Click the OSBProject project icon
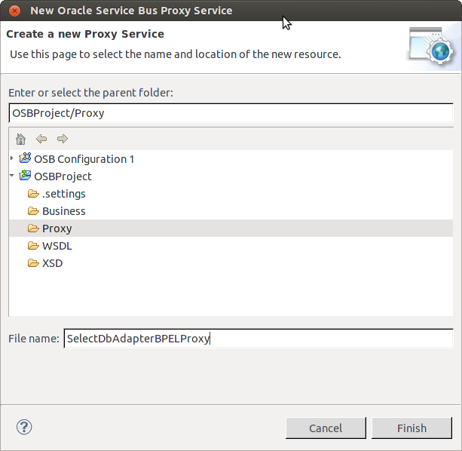 click(25, 176)
